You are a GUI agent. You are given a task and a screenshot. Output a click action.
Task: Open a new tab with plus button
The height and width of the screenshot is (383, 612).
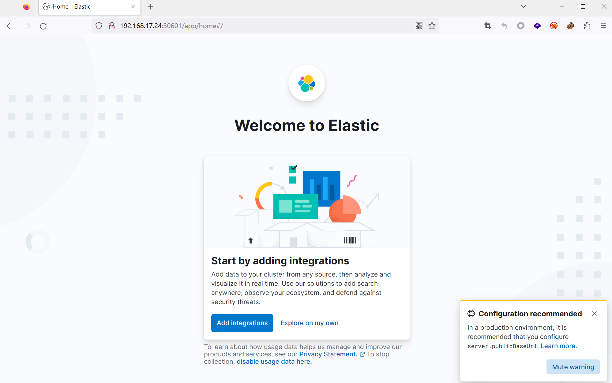click(150, 7)
